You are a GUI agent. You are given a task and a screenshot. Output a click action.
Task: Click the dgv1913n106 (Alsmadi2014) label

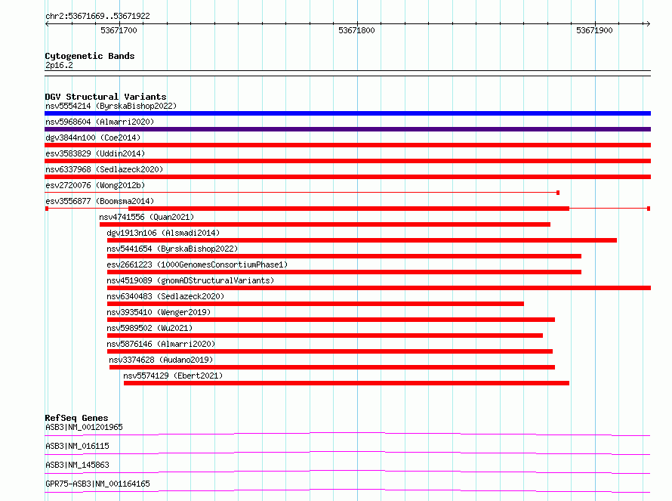[163, 233]
